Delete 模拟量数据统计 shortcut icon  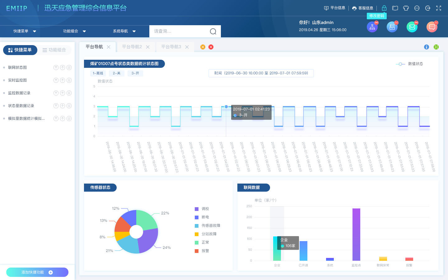pos(69,119)
